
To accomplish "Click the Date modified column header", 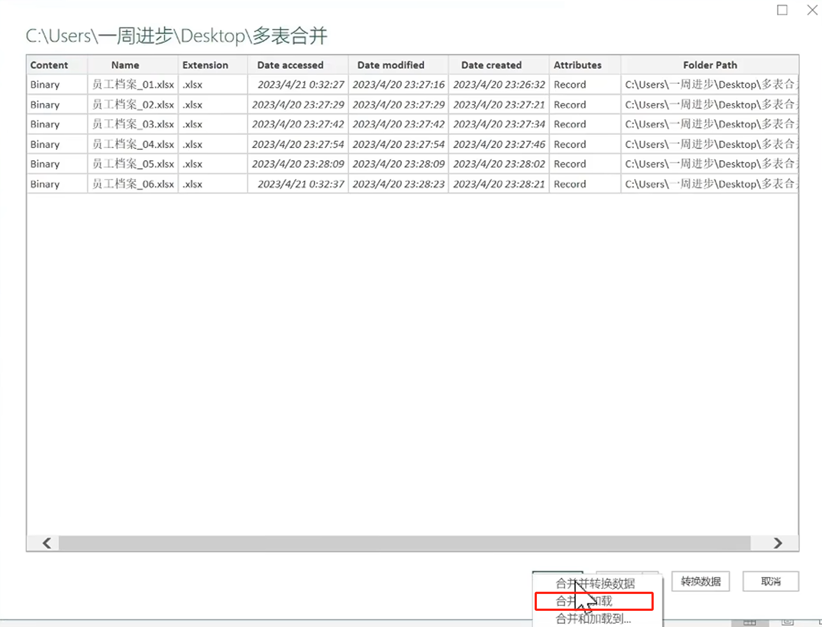I will click(391, 65).
